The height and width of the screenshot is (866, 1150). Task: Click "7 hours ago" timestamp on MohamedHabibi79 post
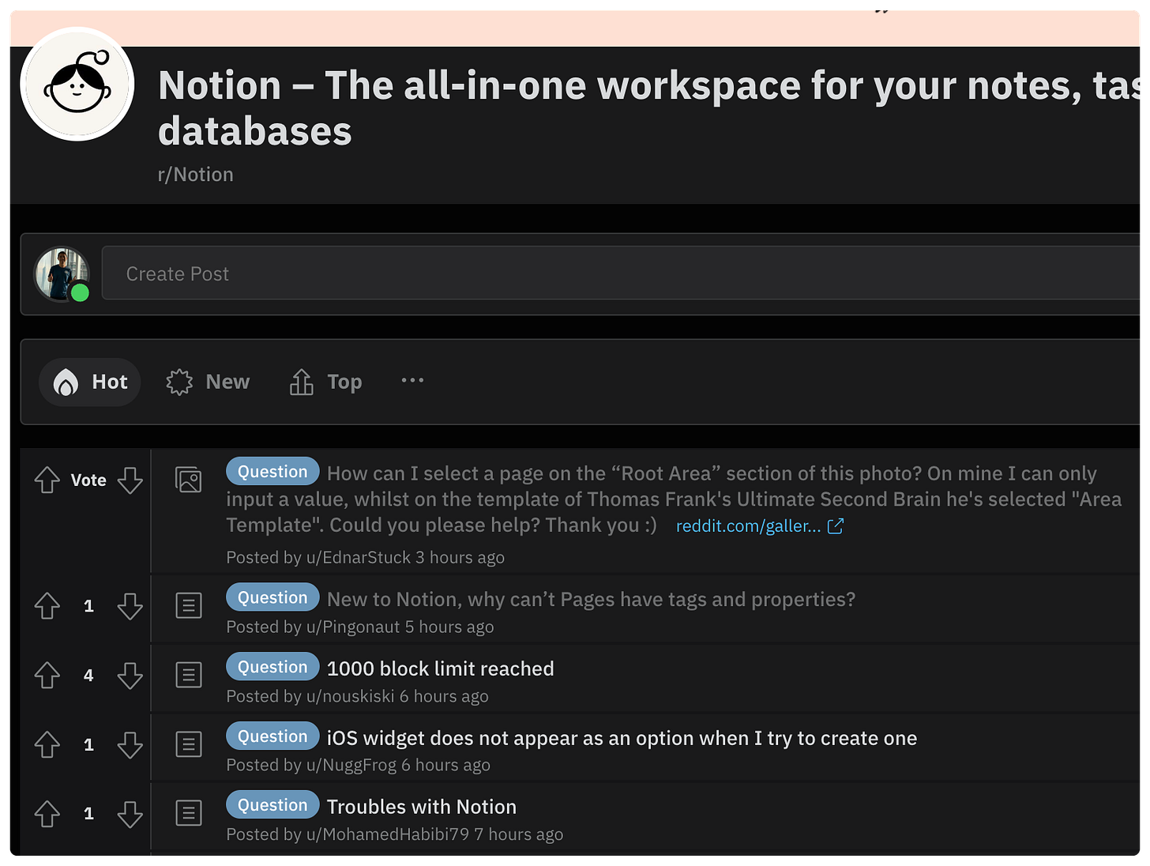[519, 834]
